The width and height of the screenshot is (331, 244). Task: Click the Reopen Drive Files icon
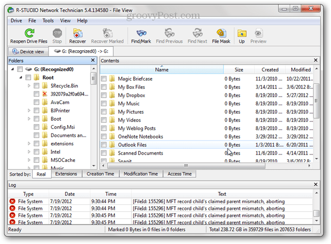click(x=29, y=33)
